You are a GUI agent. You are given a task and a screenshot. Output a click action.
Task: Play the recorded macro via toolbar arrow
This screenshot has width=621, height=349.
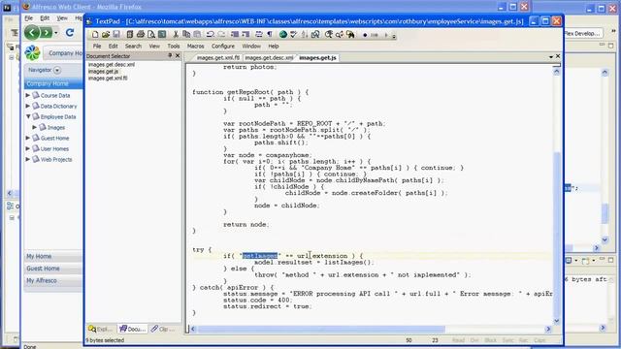point(386,35)
